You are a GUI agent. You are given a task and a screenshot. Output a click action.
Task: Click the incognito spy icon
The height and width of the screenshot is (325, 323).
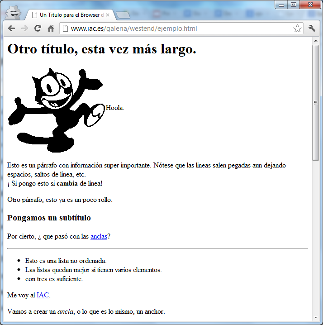(13, 13)
